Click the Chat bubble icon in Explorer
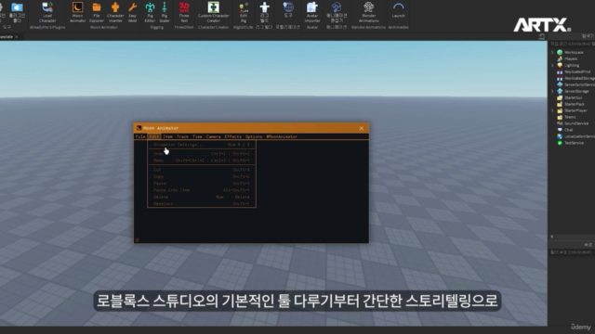 [x=560, y=130]
